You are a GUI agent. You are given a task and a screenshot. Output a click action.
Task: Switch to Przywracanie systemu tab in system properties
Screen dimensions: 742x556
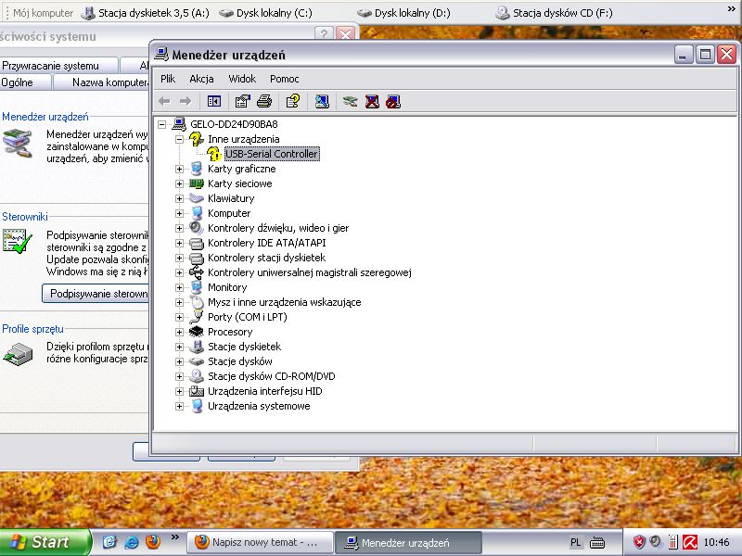pyautogui.click(x=58, y=65)
